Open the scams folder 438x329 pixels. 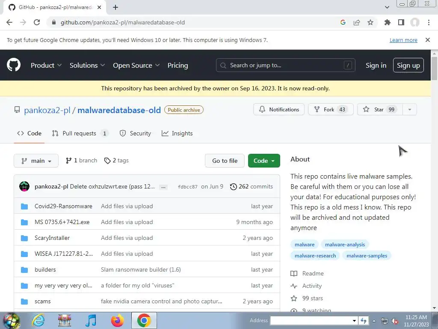pyautogui.click(x=42, y=301)
